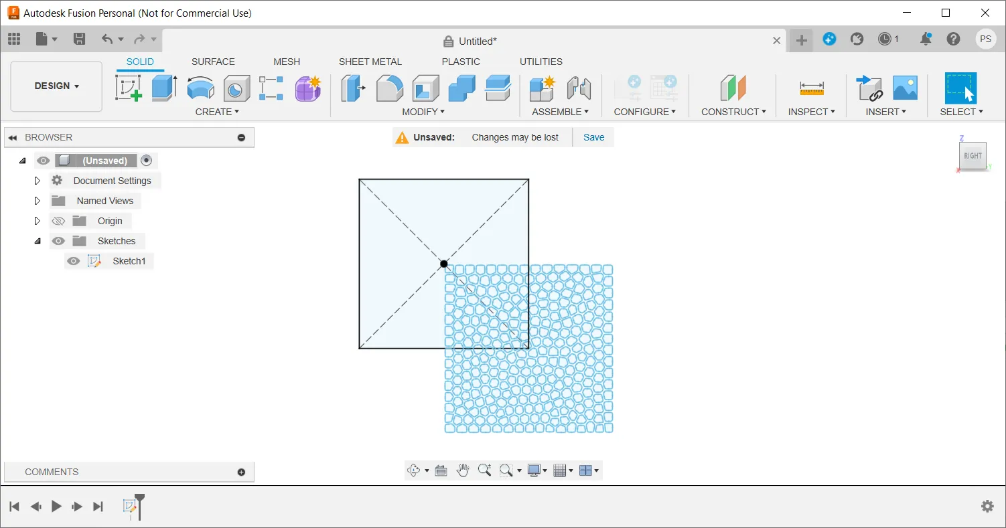Hide the Sketches folder
1006x528 pixels.
(x=58, y=241)
